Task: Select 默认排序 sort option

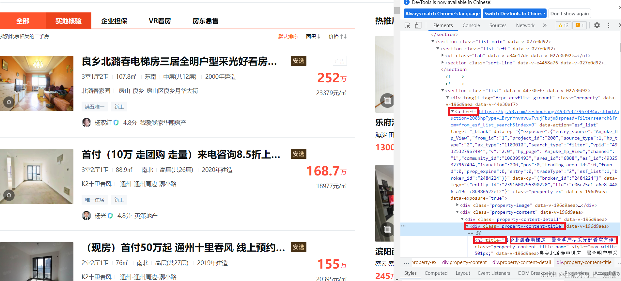Action: (288, 36)
